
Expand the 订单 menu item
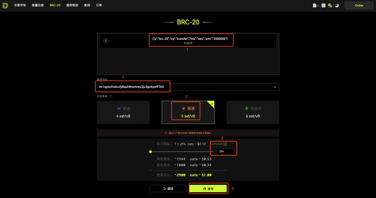[x=99, y=5]
